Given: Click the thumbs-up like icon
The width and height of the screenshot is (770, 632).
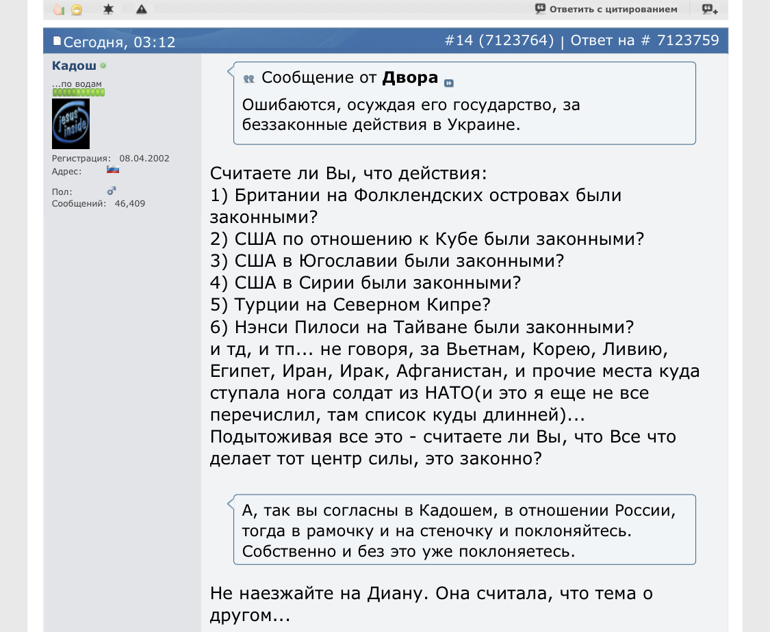Looking at the screenshot, I should pos(59,9).
